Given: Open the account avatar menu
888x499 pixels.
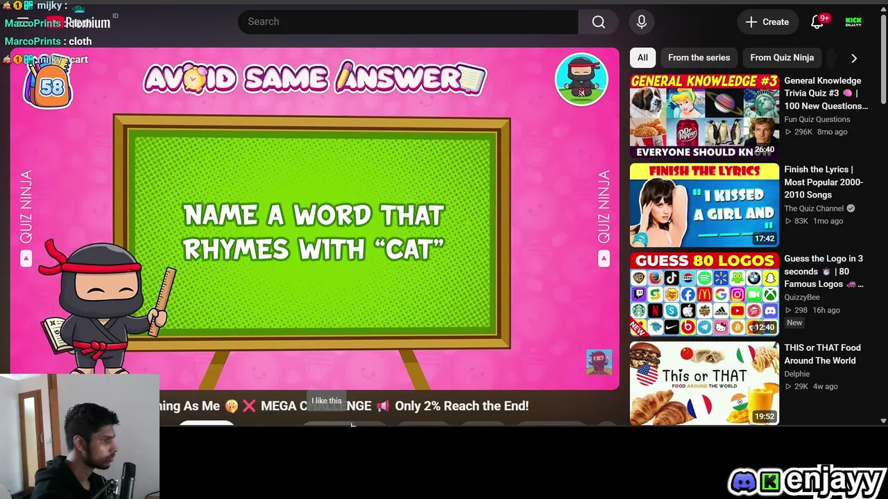Looking at the screenshot, I should (x=853, y=21).
